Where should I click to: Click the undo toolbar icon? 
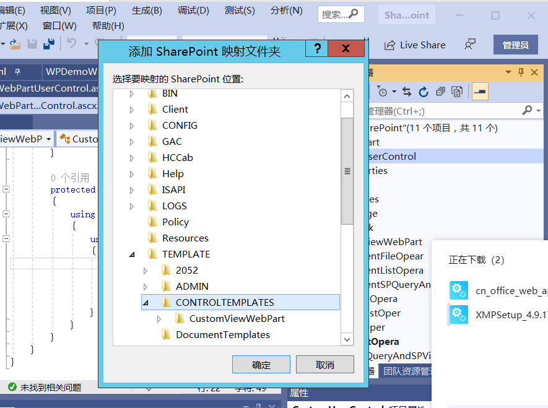tap(72, 44)
